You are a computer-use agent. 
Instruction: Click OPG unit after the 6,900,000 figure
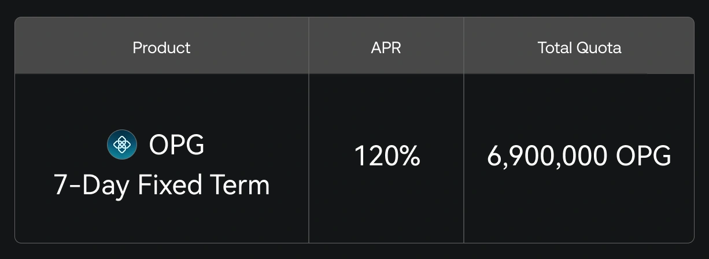pos(643,156)
